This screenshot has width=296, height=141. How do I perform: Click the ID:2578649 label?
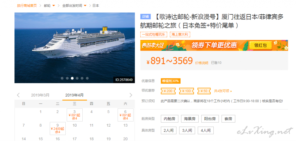(x=124, y=80)
